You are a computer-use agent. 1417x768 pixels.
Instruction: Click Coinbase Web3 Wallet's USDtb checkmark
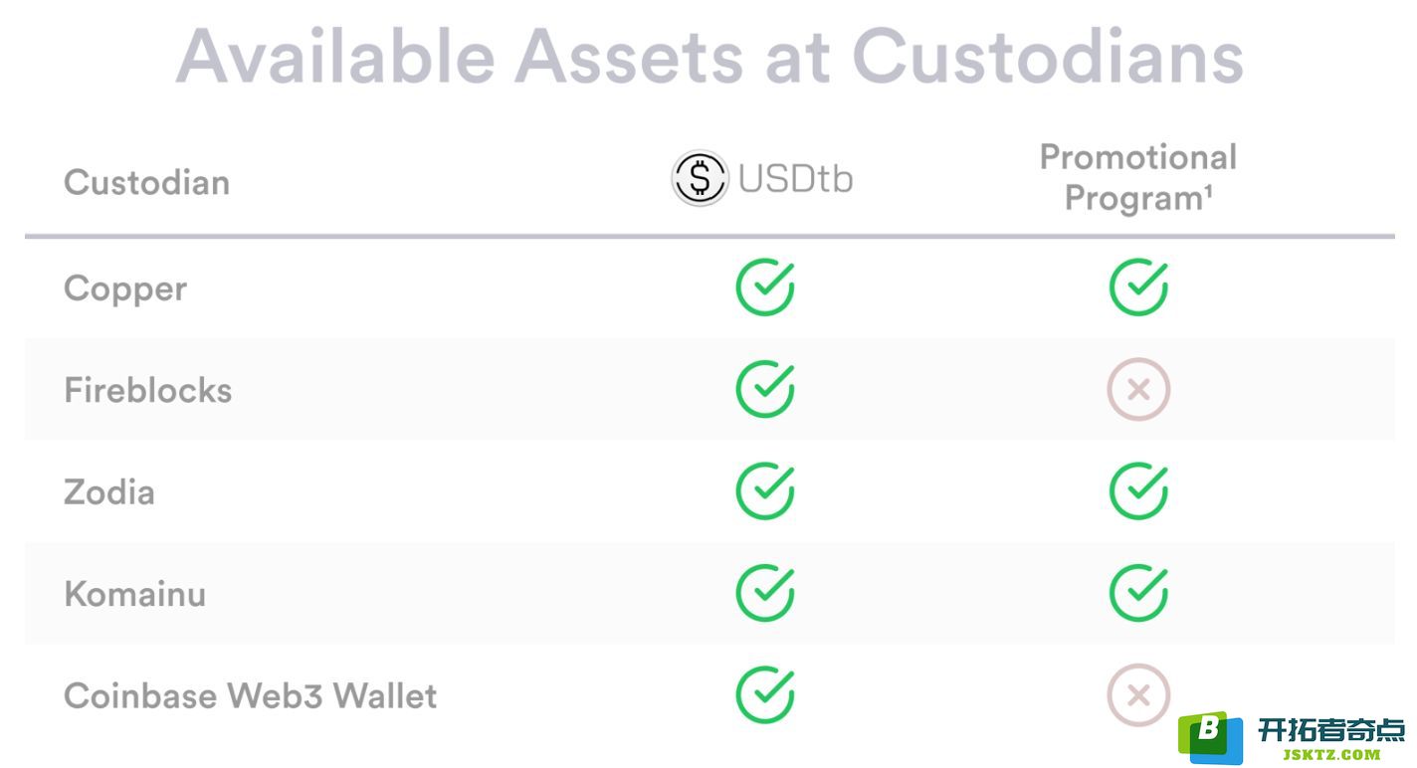(765, 694)
